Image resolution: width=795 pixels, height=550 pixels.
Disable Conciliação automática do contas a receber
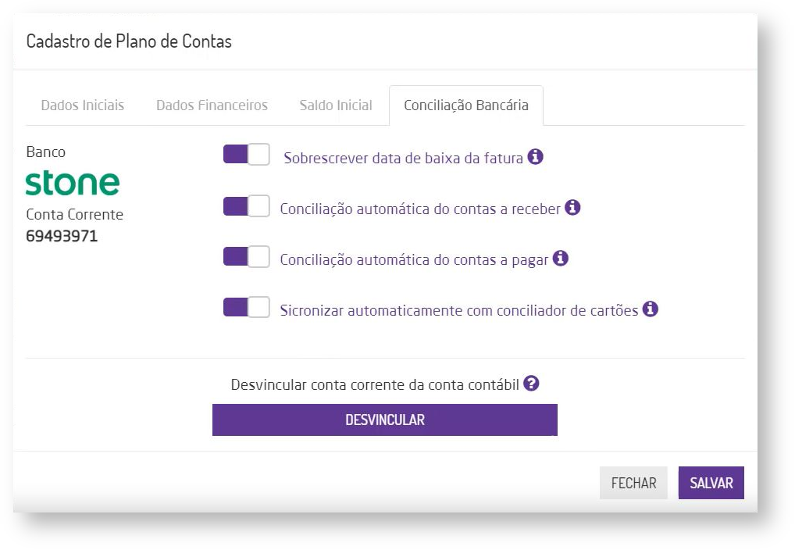[x=246, y=207]
